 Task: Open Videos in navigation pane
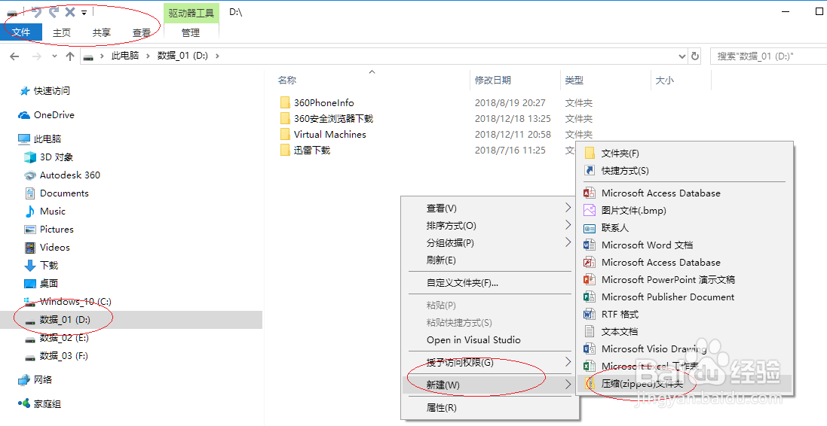[54, 247]
